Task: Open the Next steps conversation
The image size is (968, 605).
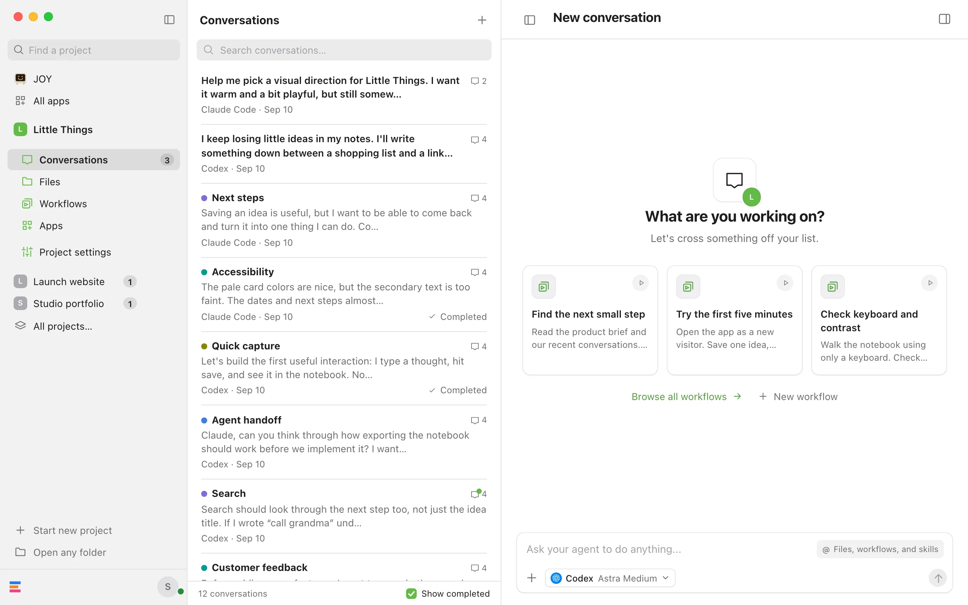Action: (x=344, y=220)
